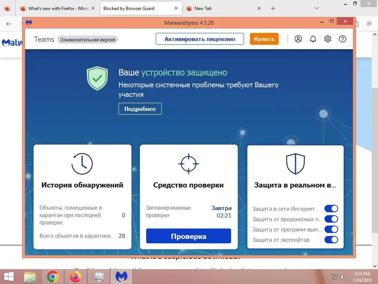Click the network icon in system tray
This screenshot has height=284, width=378.
pyautogui.click(x=334, y=277)
